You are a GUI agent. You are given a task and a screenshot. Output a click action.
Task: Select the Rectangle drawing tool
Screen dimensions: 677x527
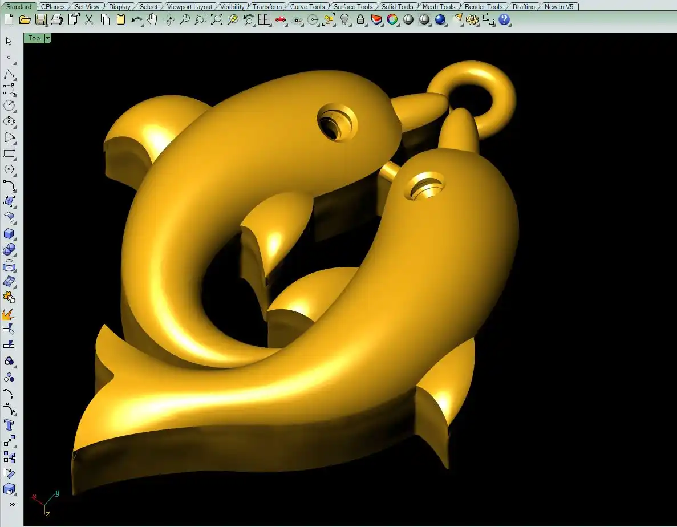click(x=9, y=153)
